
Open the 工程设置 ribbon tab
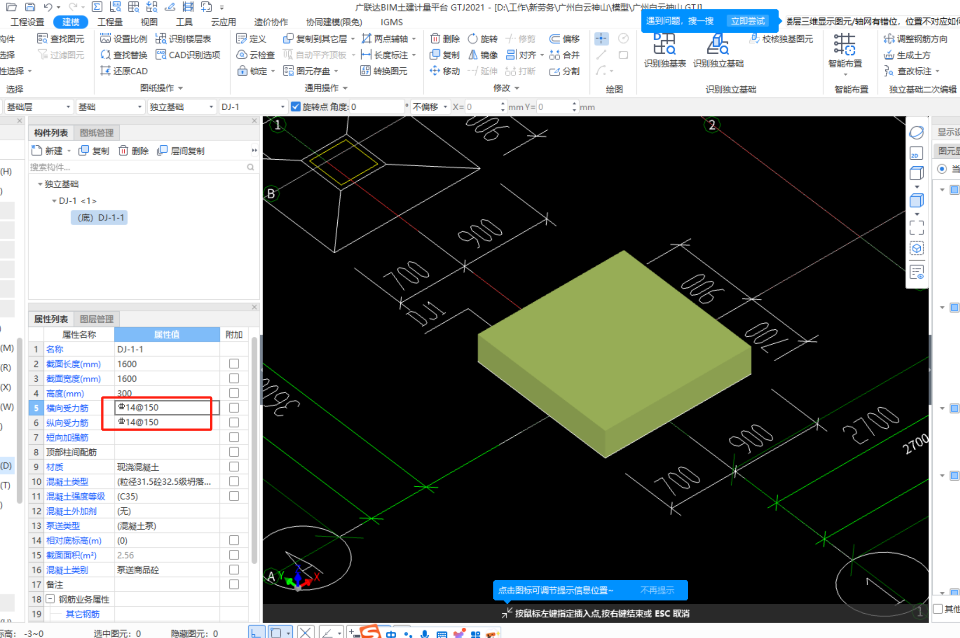pyautogui.click(x=28, y=22)
